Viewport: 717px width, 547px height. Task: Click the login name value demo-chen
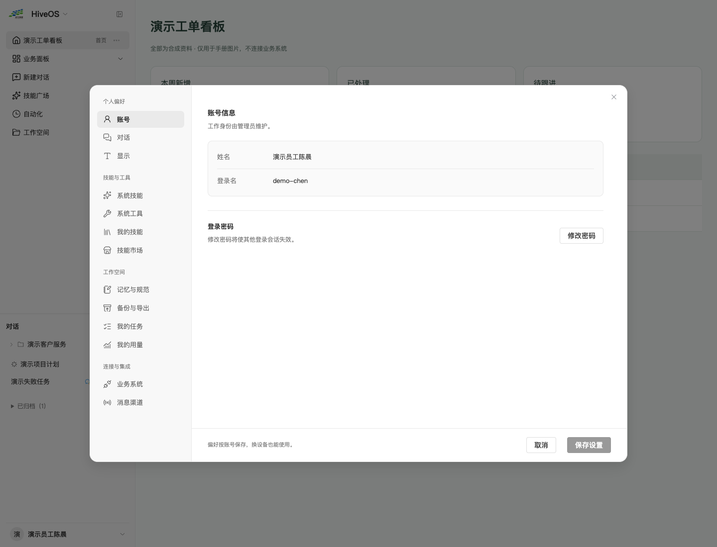[290, 181]
